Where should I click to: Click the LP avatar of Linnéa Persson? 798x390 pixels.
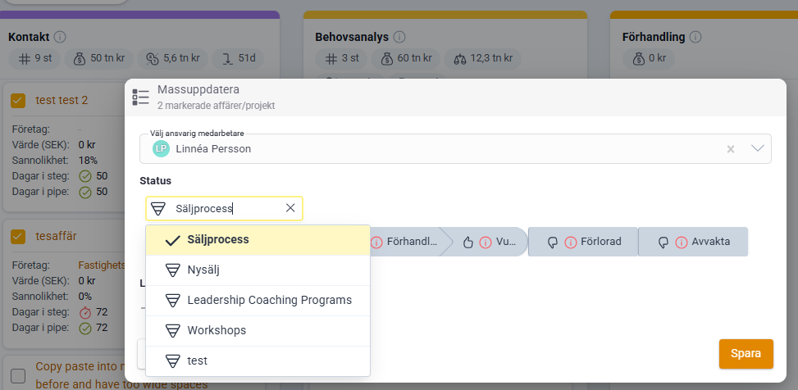coord(161,149)
